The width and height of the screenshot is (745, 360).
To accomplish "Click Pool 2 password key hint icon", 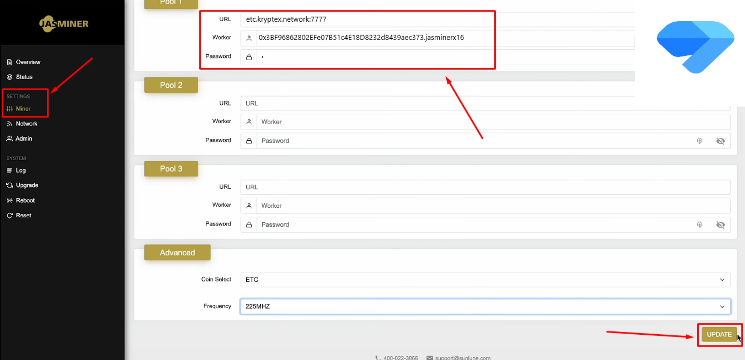I will [699, 141].
